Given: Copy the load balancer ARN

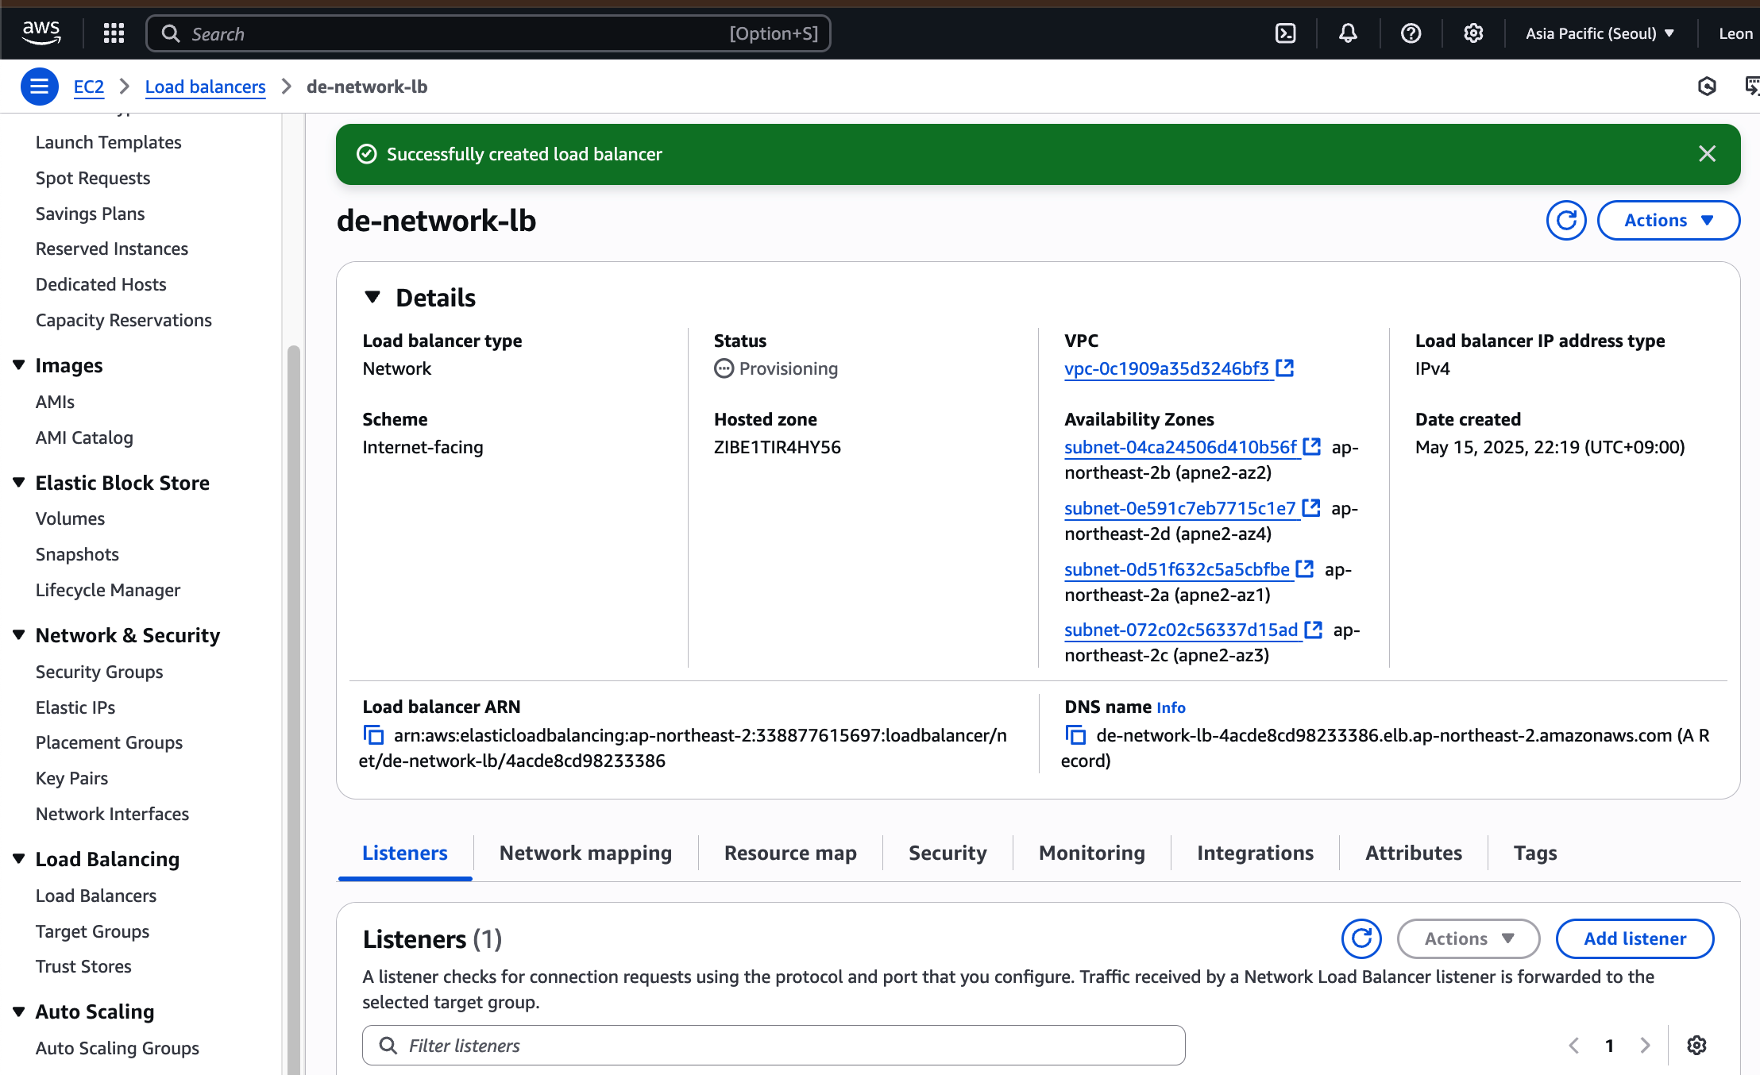Looking at the screenshot, I should coord(373,735).
